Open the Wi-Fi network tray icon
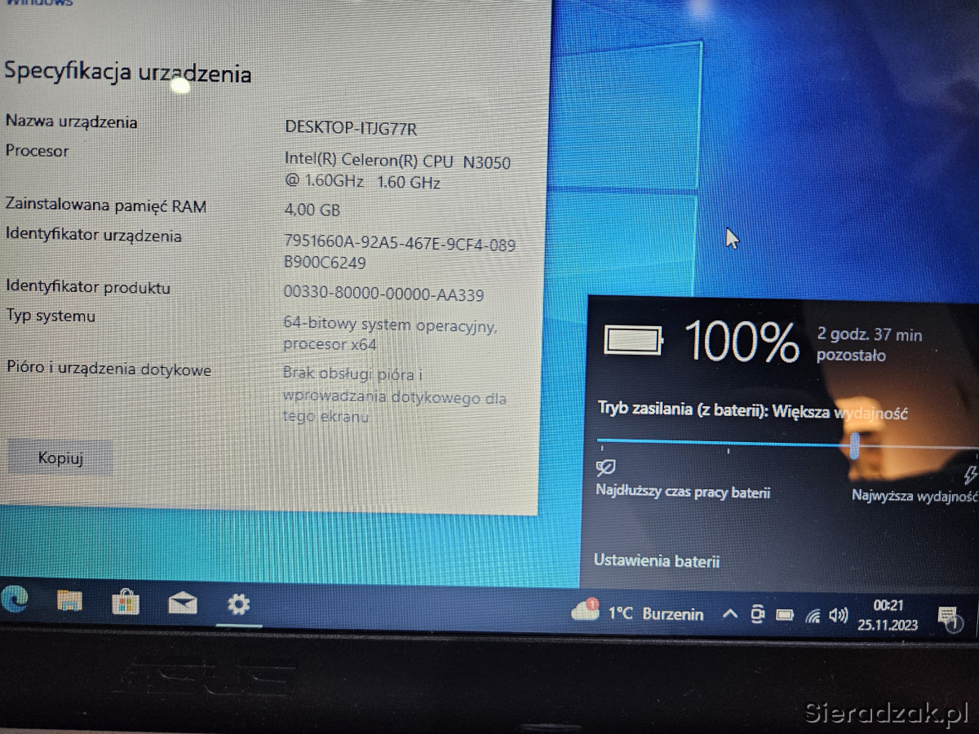Screen dimensions: 979x734 (x=813, y=616)
